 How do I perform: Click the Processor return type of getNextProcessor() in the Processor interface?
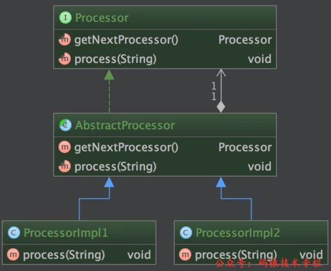point(245,40)
